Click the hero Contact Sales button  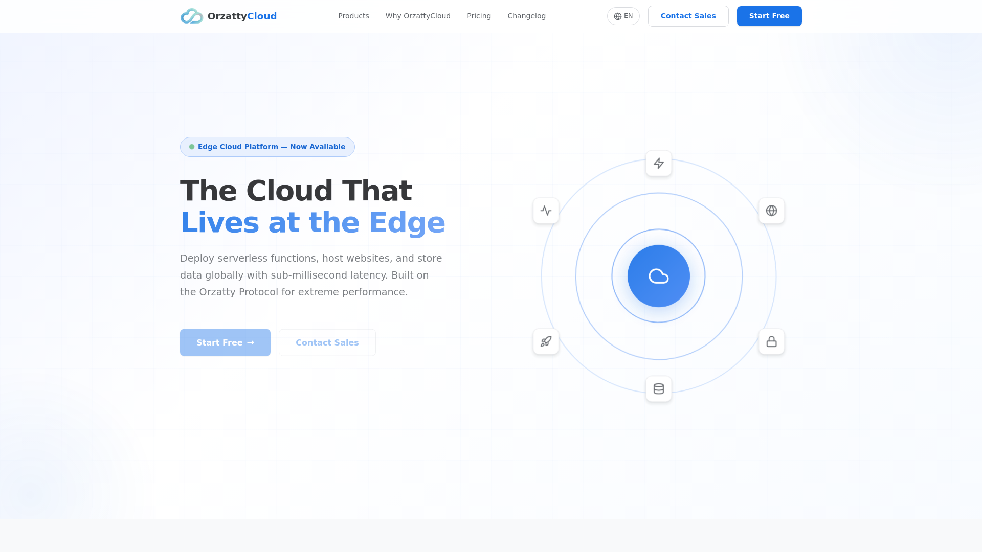[327, 342]
